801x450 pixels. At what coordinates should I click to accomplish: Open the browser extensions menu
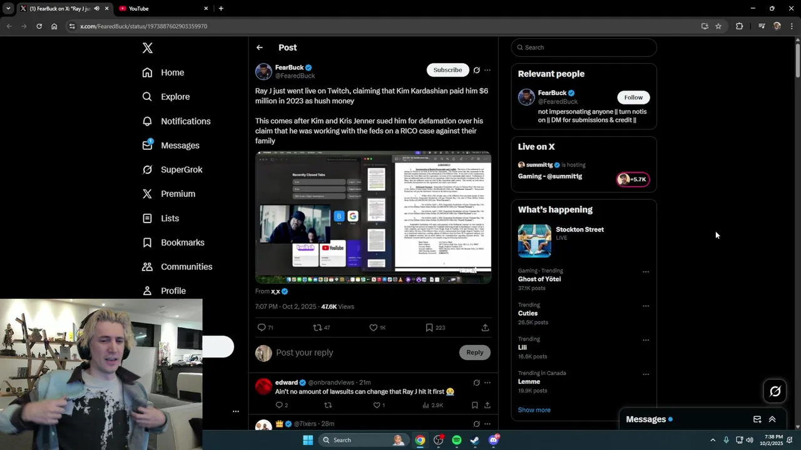pyautogui.click(x=739, y=26)
